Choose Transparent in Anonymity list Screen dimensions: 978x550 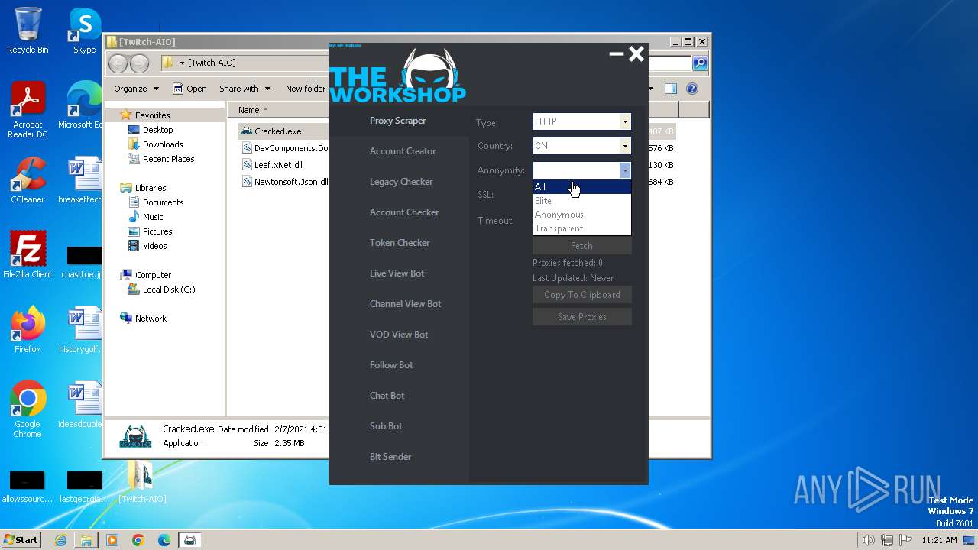[x=581, y=228]
